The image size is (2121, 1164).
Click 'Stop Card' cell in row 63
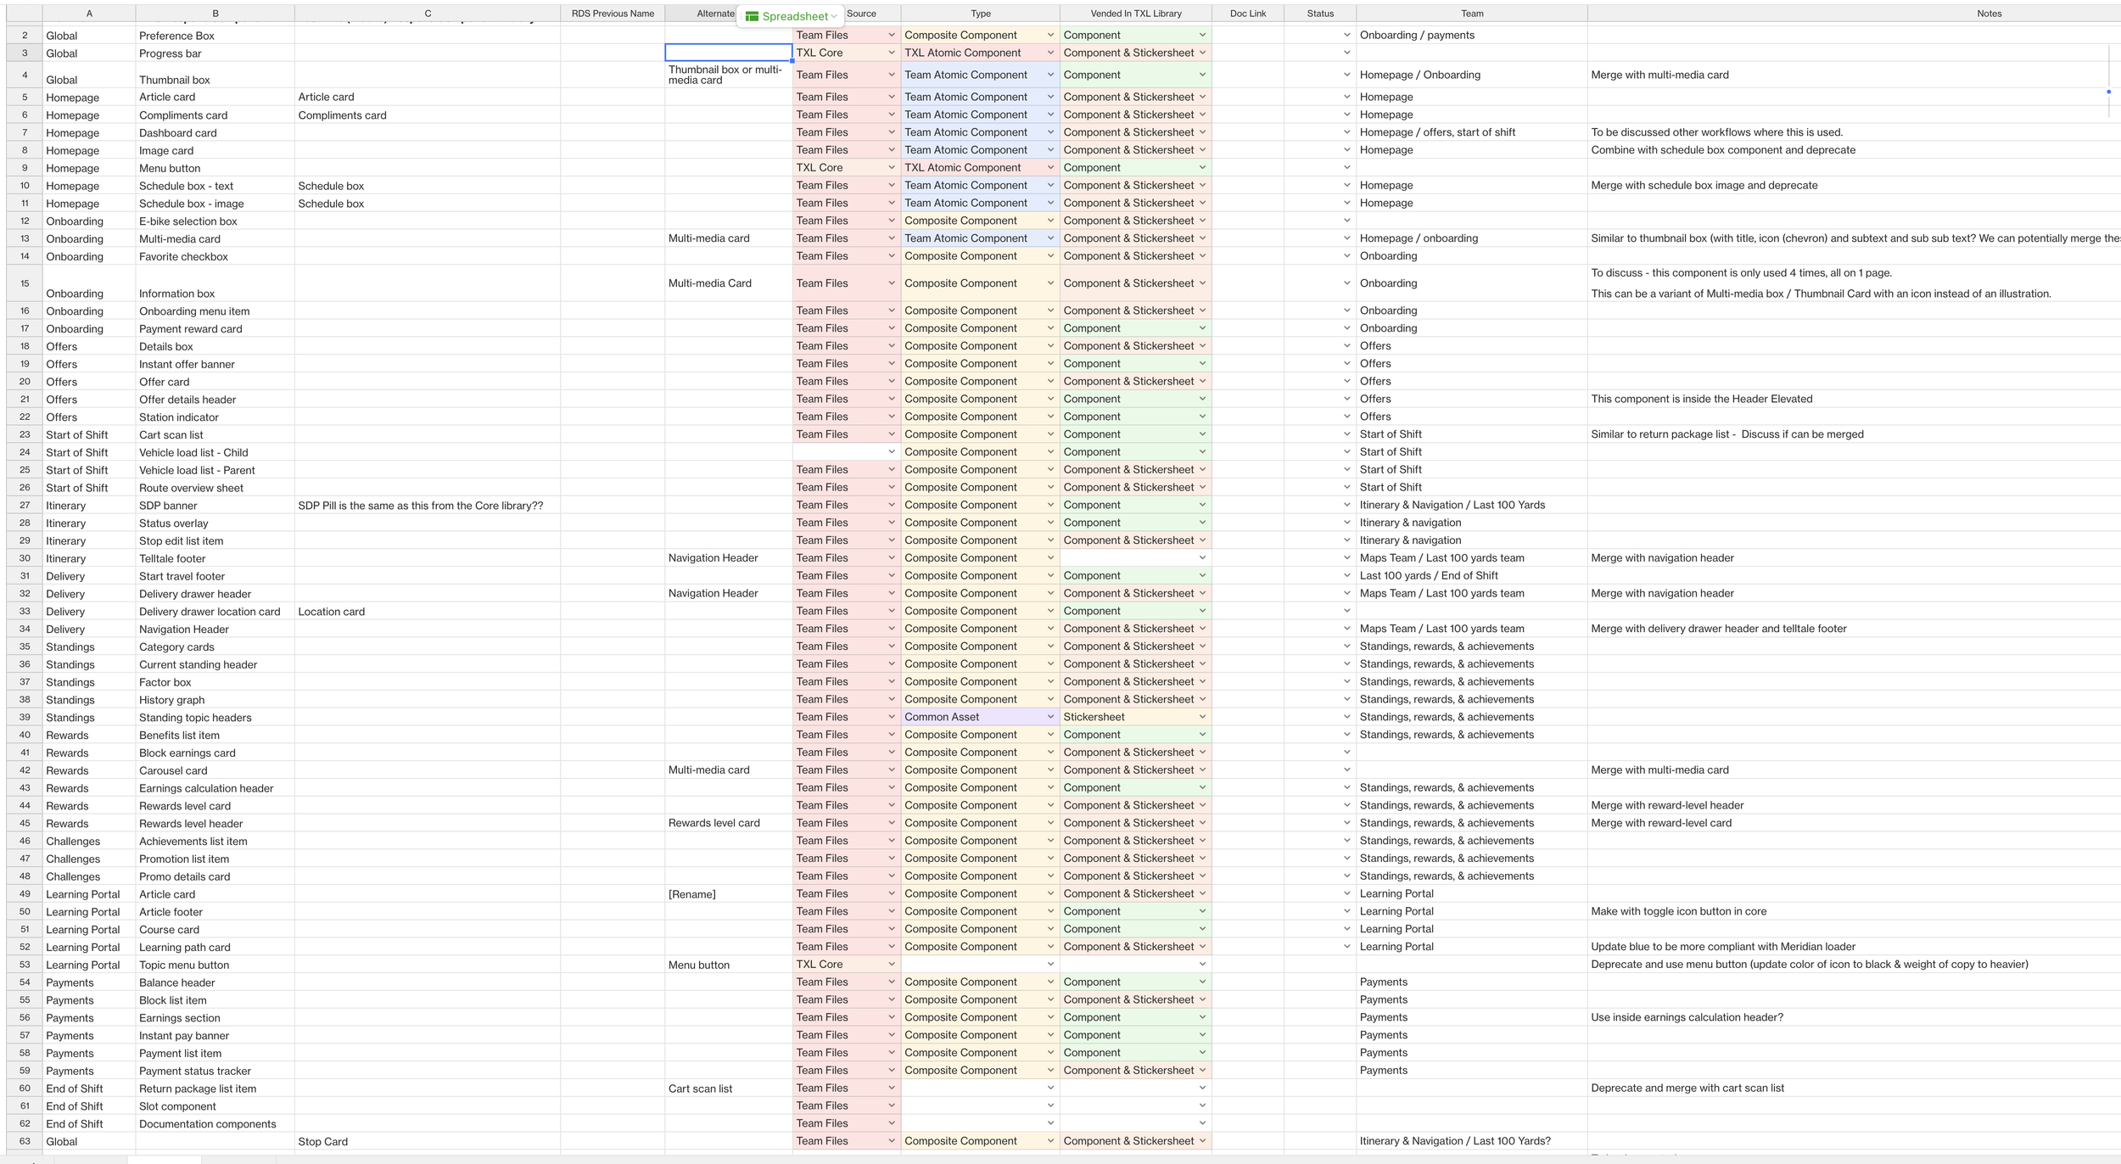(428, 1141)
